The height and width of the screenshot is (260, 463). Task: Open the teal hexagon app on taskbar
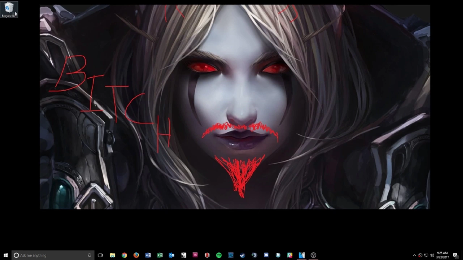click(278, 255)
